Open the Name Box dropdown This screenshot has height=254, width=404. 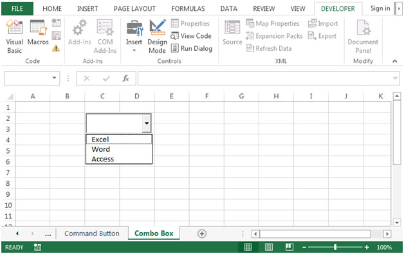[x=54, y=78]
